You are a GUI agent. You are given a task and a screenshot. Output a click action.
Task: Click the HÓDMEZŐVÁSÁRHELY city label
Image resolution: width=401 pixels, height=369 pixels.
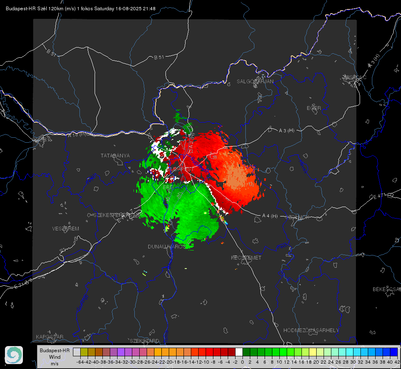311,330
